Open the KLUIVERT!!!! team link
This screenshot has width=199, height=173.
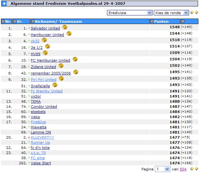coord(42,137)
